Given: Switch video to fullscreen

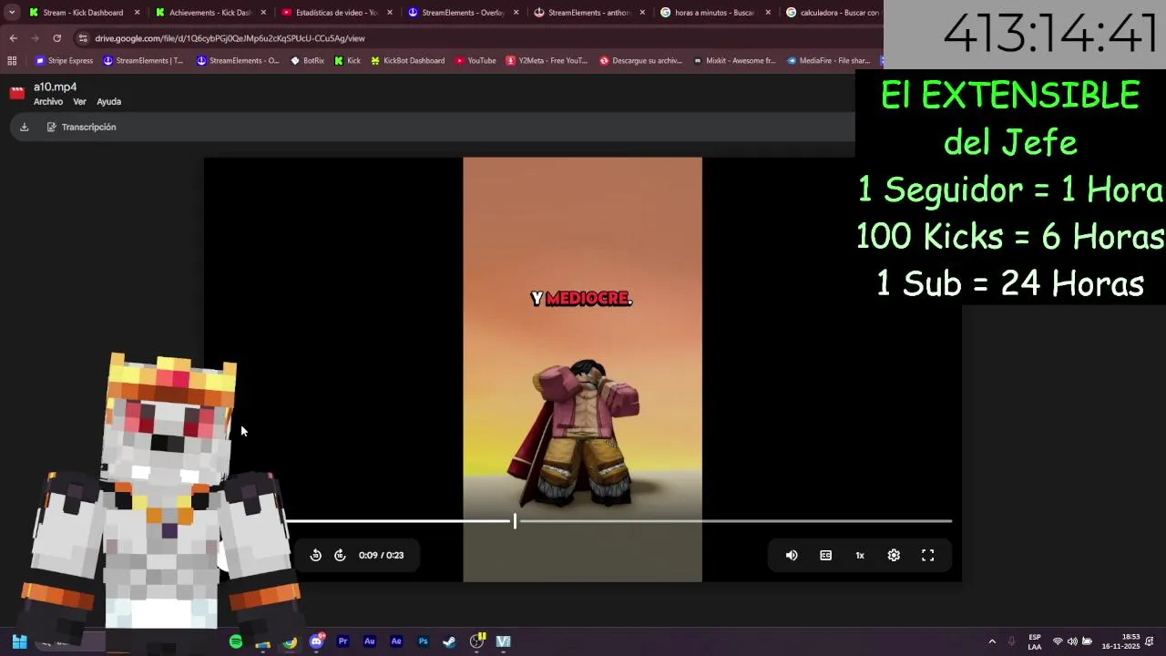Looking at the screenshot, I should tap(927, 555).
